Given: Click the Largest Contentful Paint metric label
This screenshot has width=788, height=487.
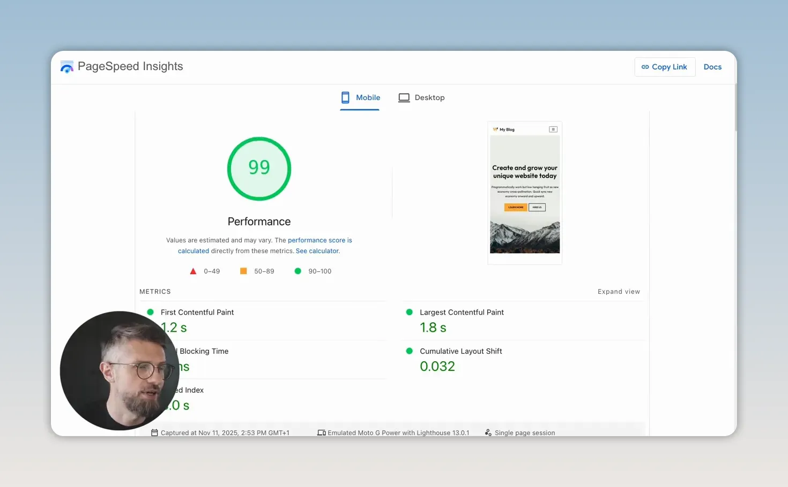Looking at the screenshot, I should tap(462, 312).
